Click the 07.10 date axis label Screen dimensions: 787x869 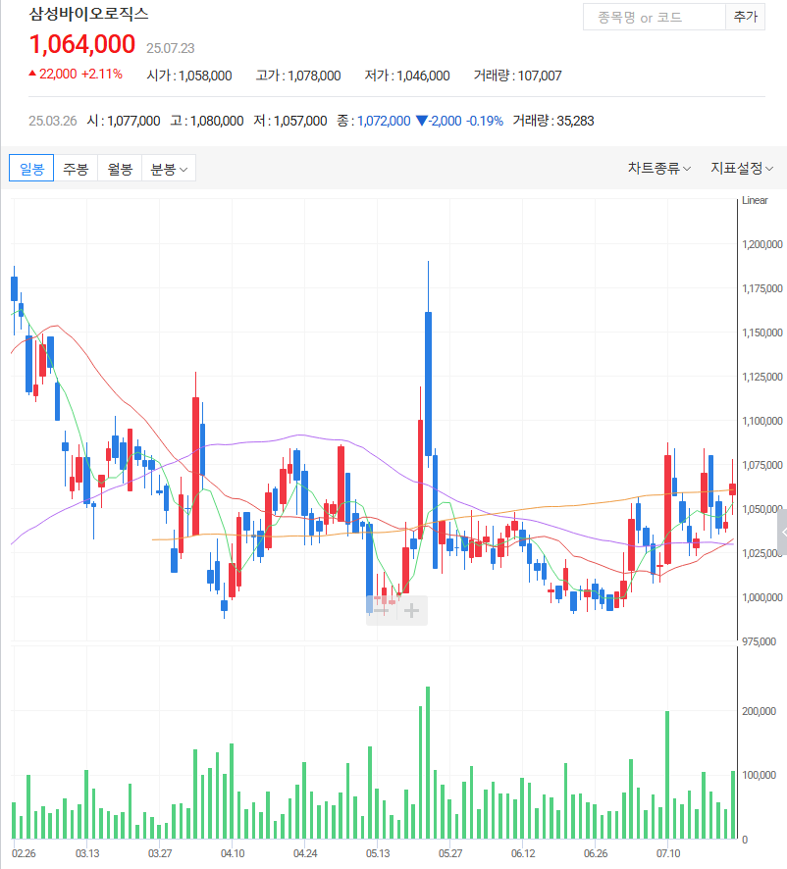[x=668, y=853]
